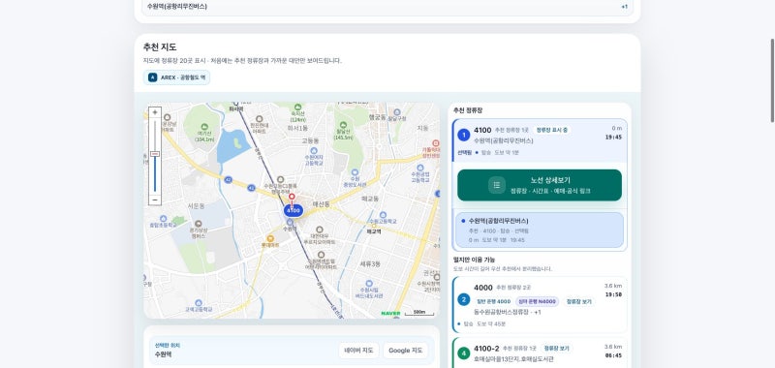775x368 pixels.
Task: Click 정류장 보기 on route 4100-2 card
Action: [556, 349]
